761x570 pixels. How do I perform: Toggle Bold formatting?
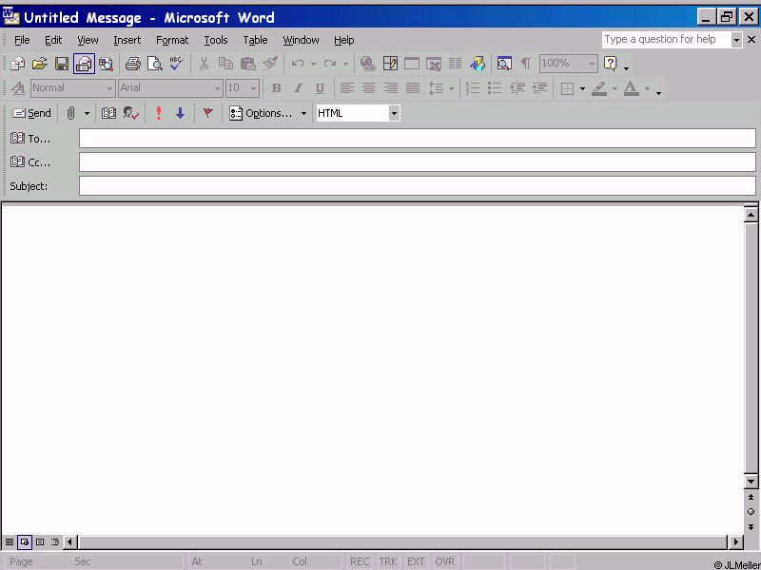pyautogui.click(x=276, y=88)
